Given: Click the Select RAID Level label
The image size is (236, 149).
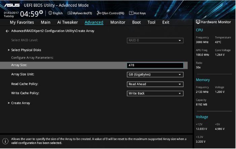Looking at the screenshot, I should (25, 40).
